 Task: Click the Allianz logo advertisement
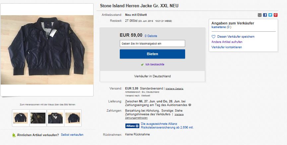pyautogui.click(x=132, y=126)
